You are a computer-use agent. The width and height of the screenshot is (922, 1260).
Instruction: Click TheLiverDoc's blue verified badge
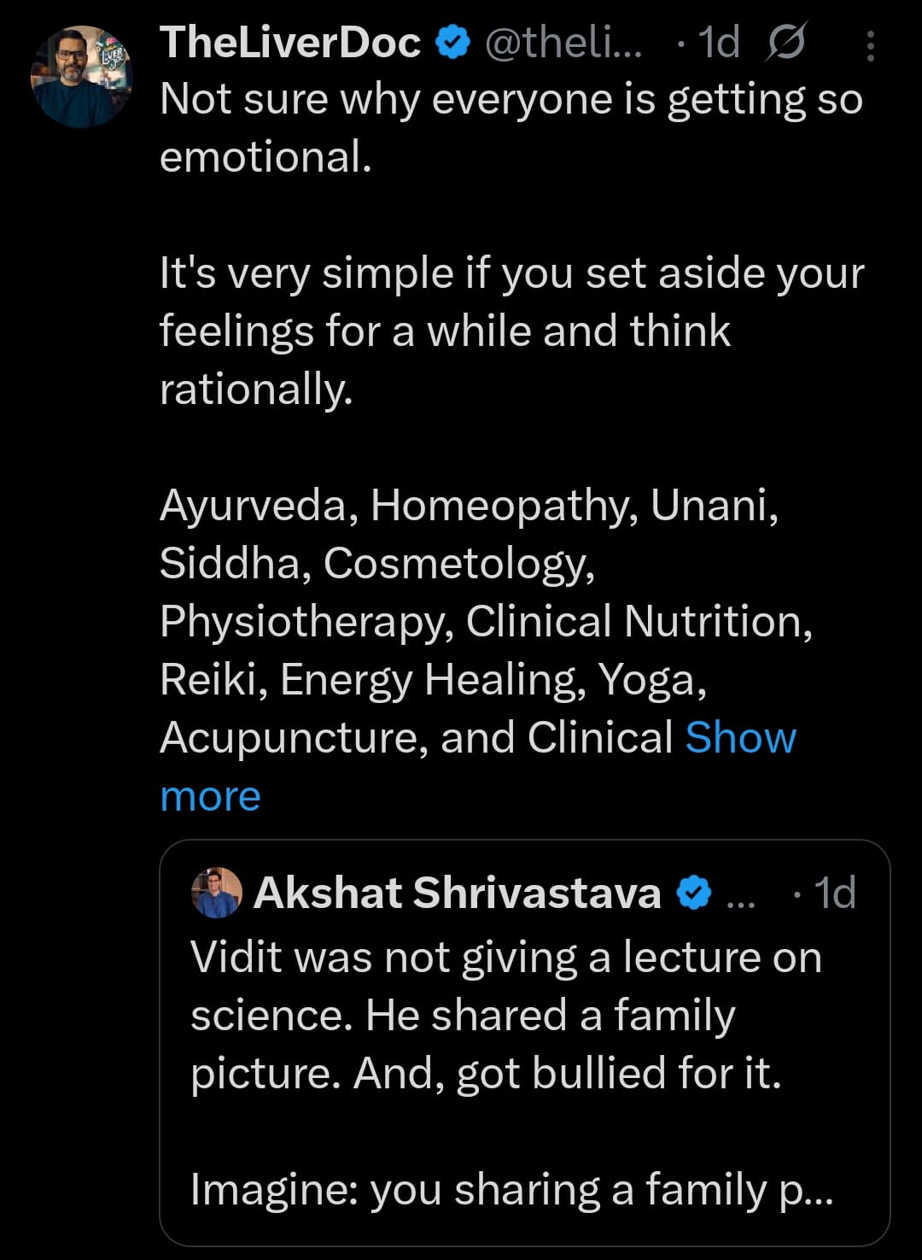(x=453, y=42)
